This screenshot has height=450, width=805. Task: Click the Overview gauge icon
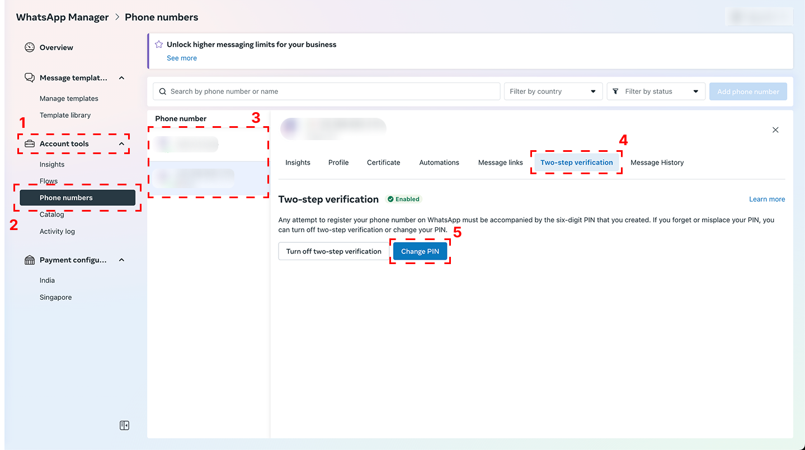(30, 47)
